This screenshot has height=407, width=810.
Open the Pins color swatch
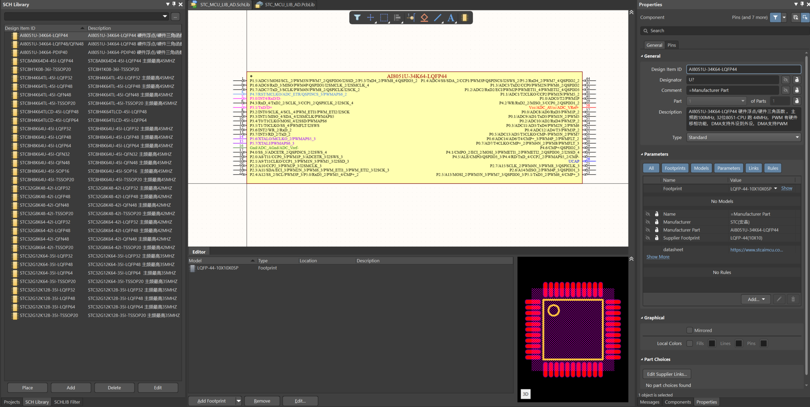(764, 343)
